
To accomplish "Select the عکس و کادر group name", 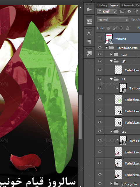I will [x=129, y=184].
